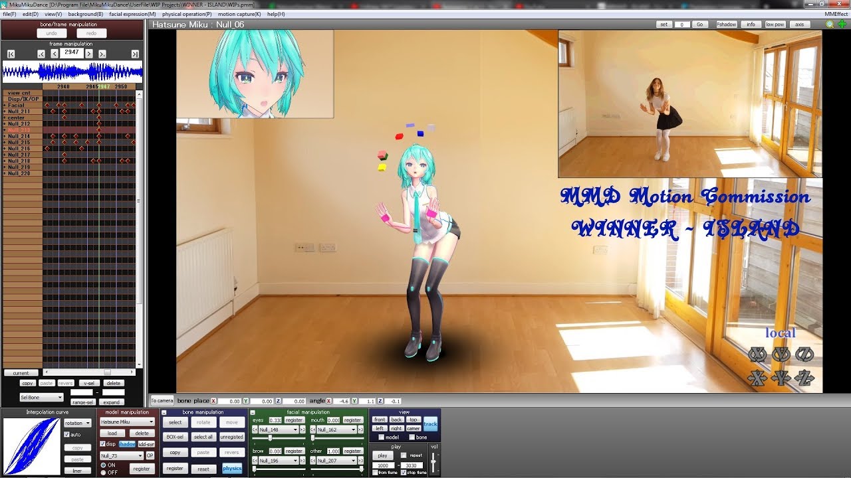The height and width of the screenshot is (478, 851).
Task: Next mouth morph arrow beside Null_162
Action: (360, 430)
